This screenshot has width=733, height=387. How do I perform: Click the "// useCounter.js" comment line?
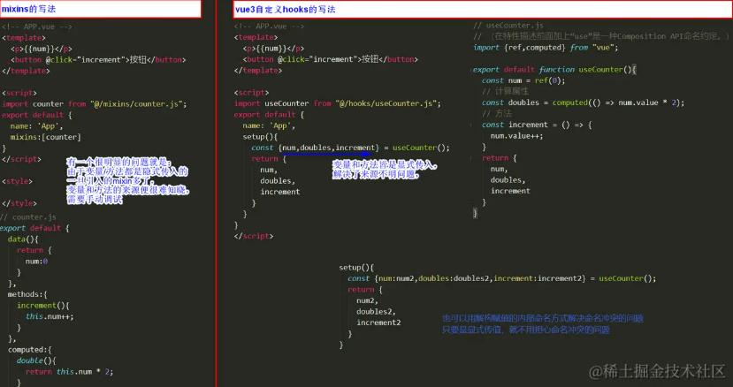508,26
